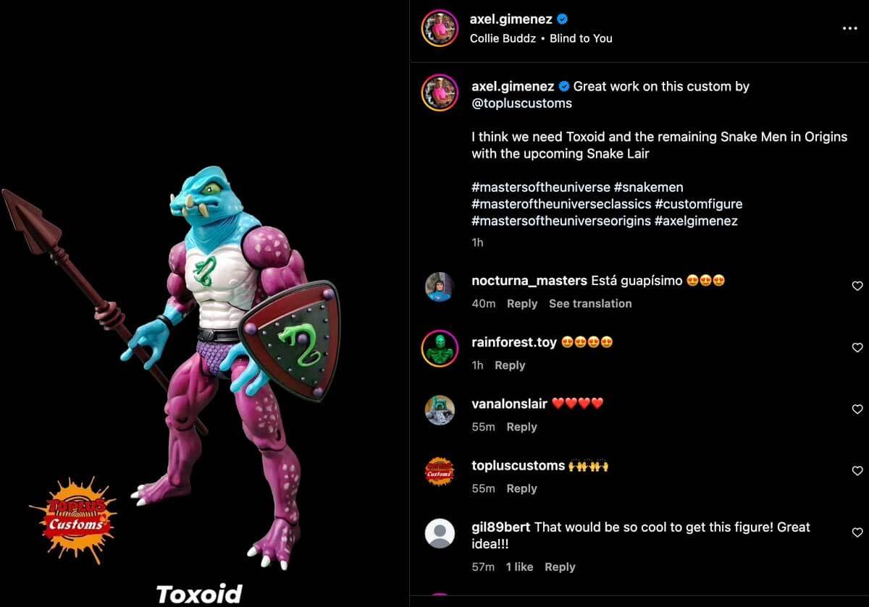This screenshot has width=869, height=607.
Task: Open the Collie Buddz Blind to You audio
Action: [x=541, y=38]
